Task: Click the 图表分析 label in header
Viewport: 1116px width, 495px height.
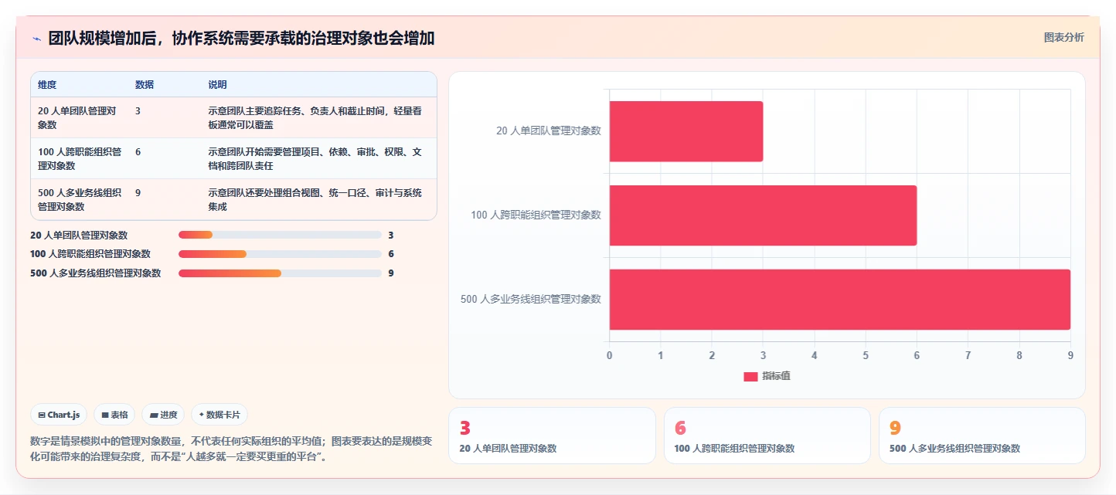Action: click(x=1063, y=37)
